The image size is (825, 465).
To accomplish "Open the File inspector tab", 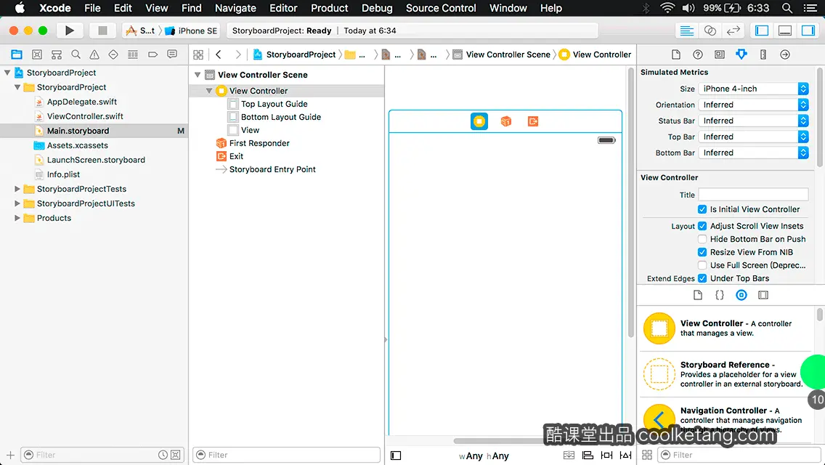I will point(676,54).
